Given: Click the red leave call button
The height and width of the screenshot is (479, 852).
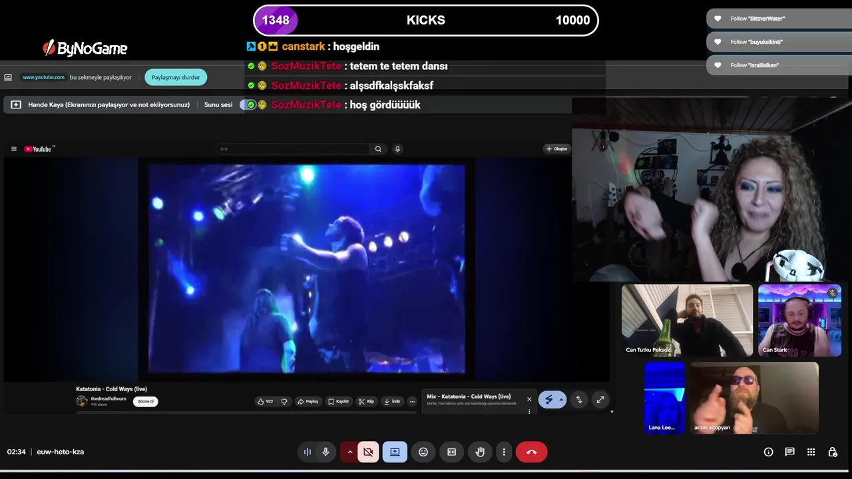Looking at the screenshot, I should pyautogui.click(x=531, y=452).
